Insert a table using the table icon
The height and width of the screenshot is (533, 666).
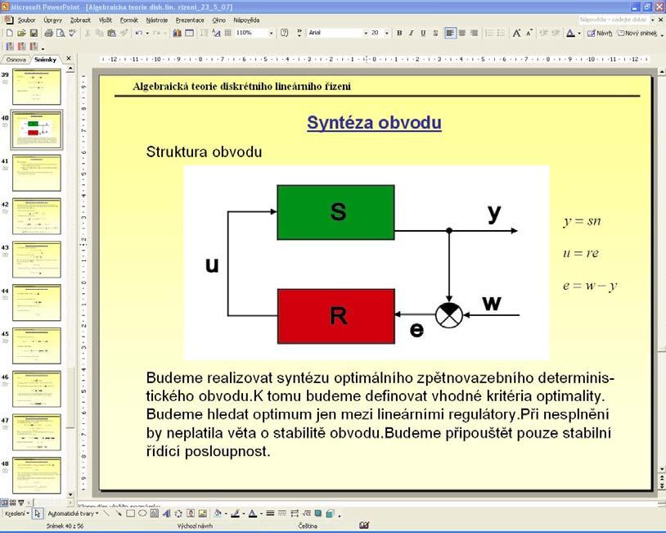190,33
